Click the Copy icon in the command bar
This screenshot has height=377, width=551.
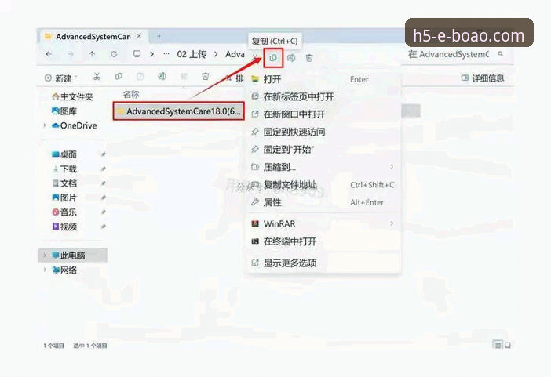coord(119,77)
